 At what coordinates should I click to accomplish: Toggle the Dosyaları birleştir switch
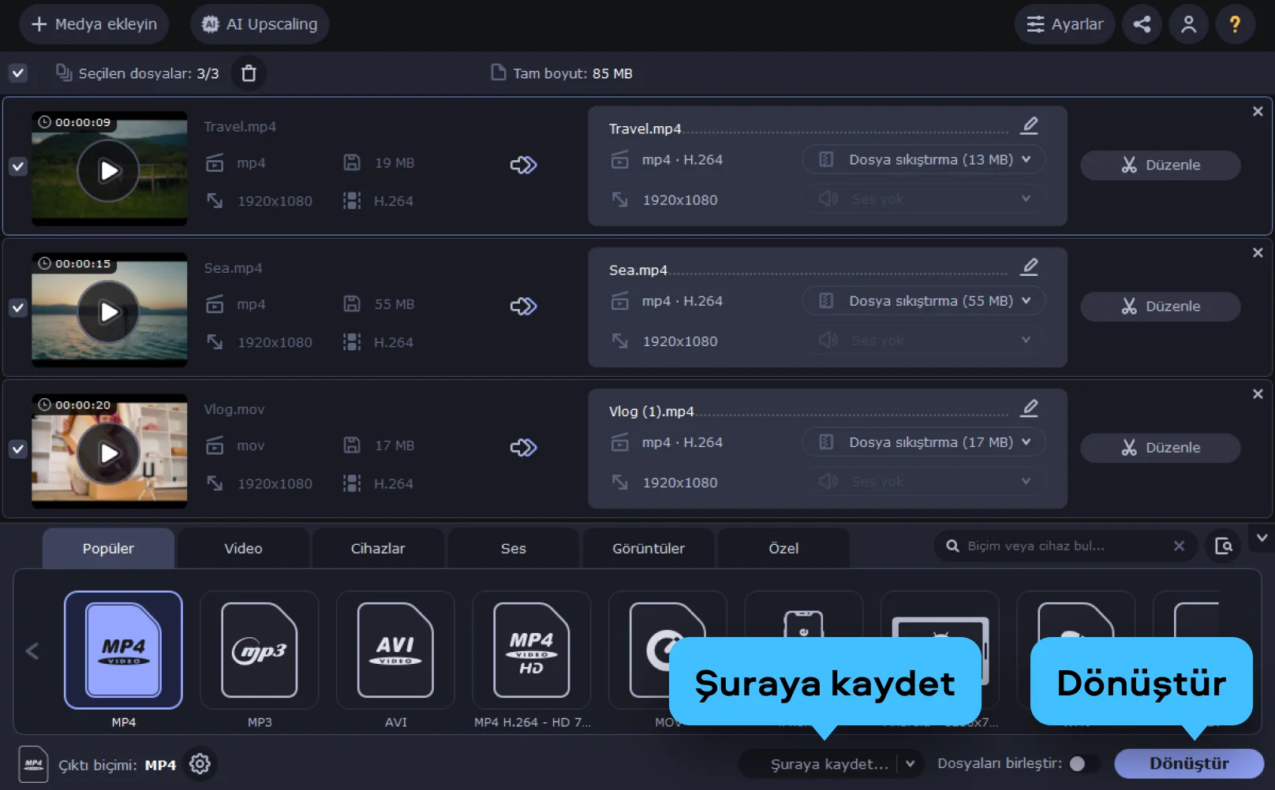(1084, 763)
